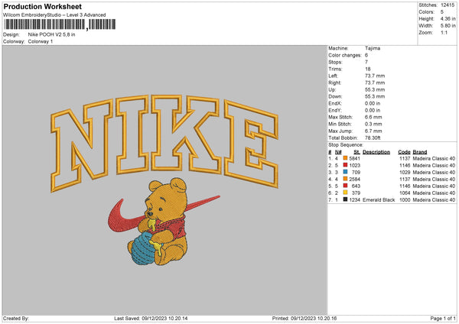
Task: Click the EndX value 0.00 in
Action: pos(373,103)
